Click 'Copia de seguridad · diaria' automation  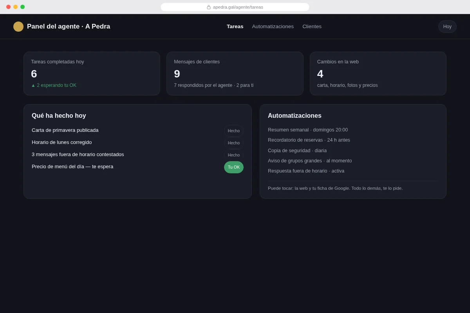[297, 151]
